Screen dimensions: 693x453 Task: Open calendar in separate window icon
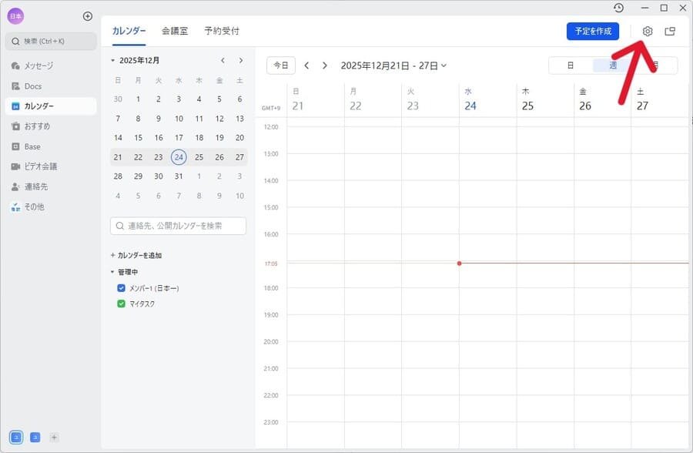tap(670, 32)
